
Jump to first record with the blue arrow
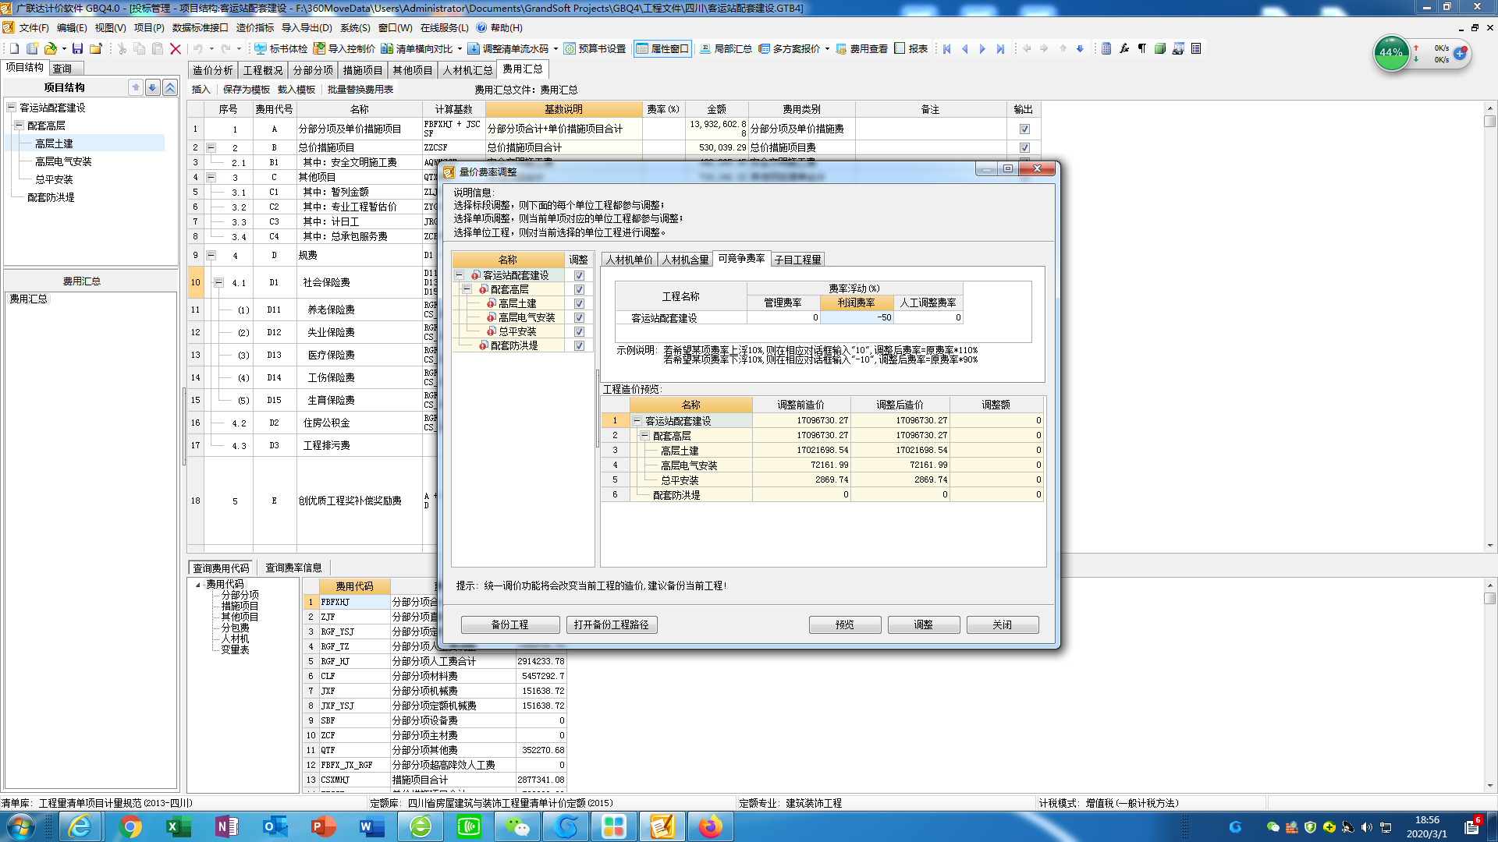click(x=947, y=48)
